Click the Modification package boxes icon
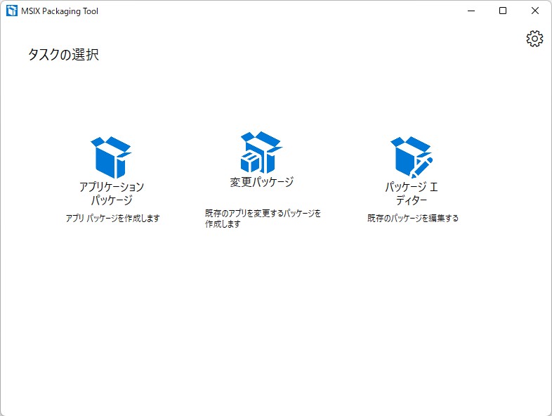 pyautogui.click(x=261, y=152)
